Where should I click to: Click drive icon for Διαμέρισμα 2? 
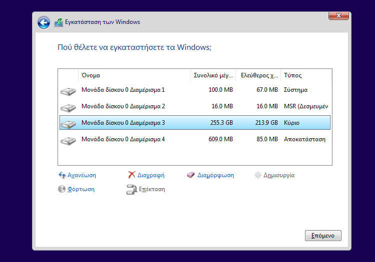click(x=68, y=108)
